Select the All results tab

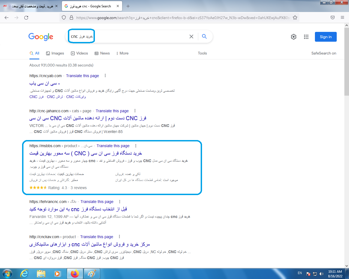pos(35,53)
